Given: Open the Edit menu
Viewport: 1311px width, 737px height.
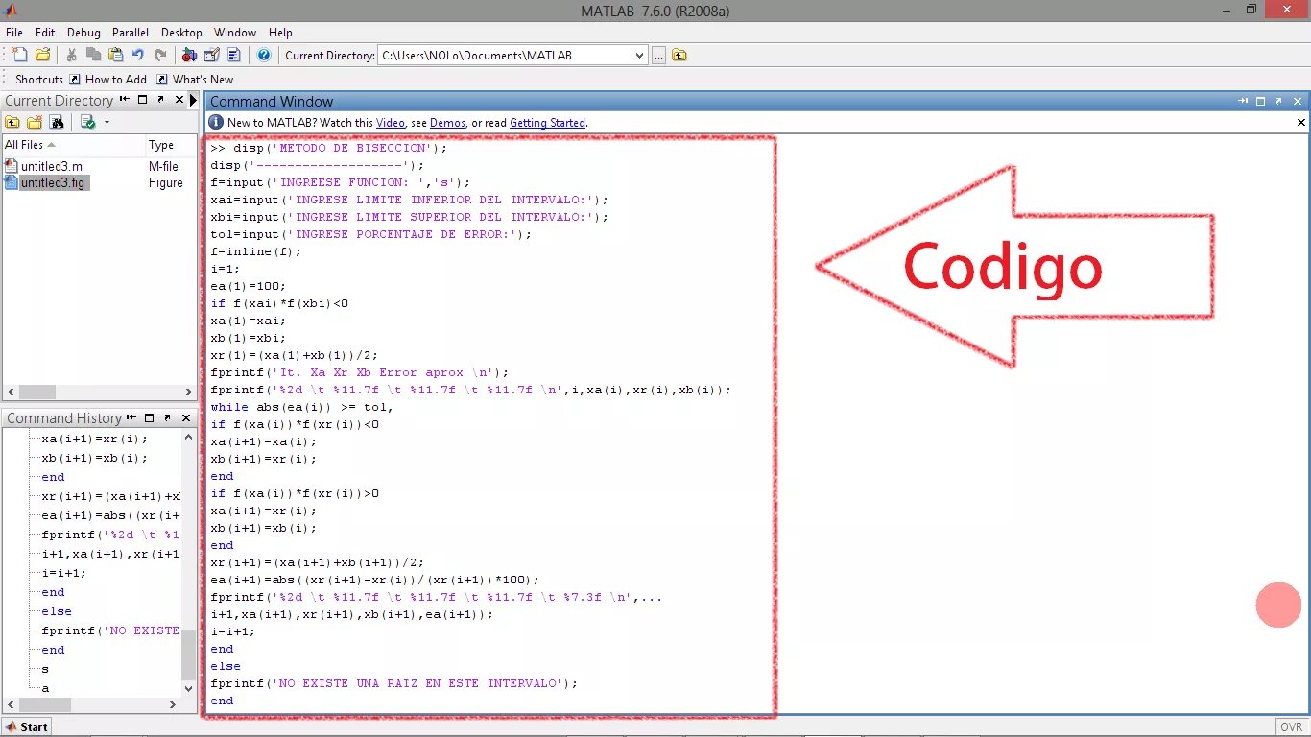Looking at the screenshot, I should click(x=45, y=32).
